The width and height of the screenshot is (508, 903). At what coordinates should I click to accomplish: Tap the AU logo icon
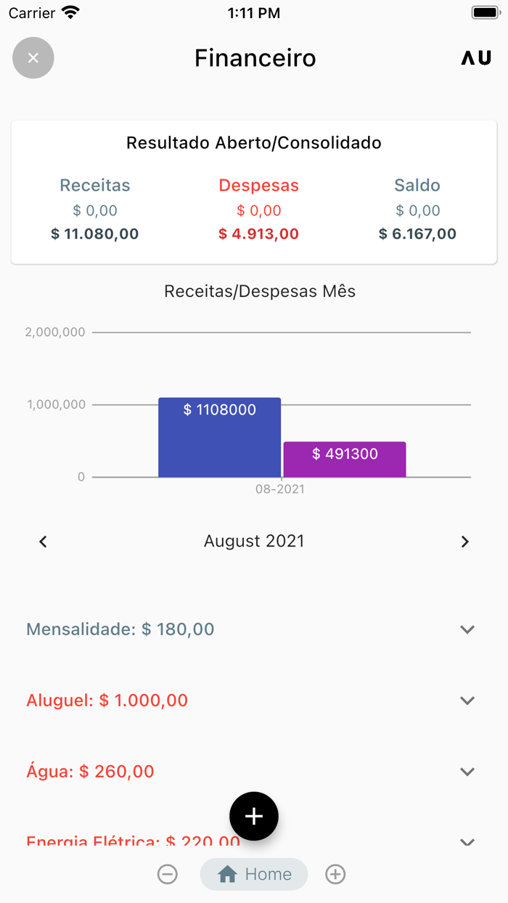[476, 58]
